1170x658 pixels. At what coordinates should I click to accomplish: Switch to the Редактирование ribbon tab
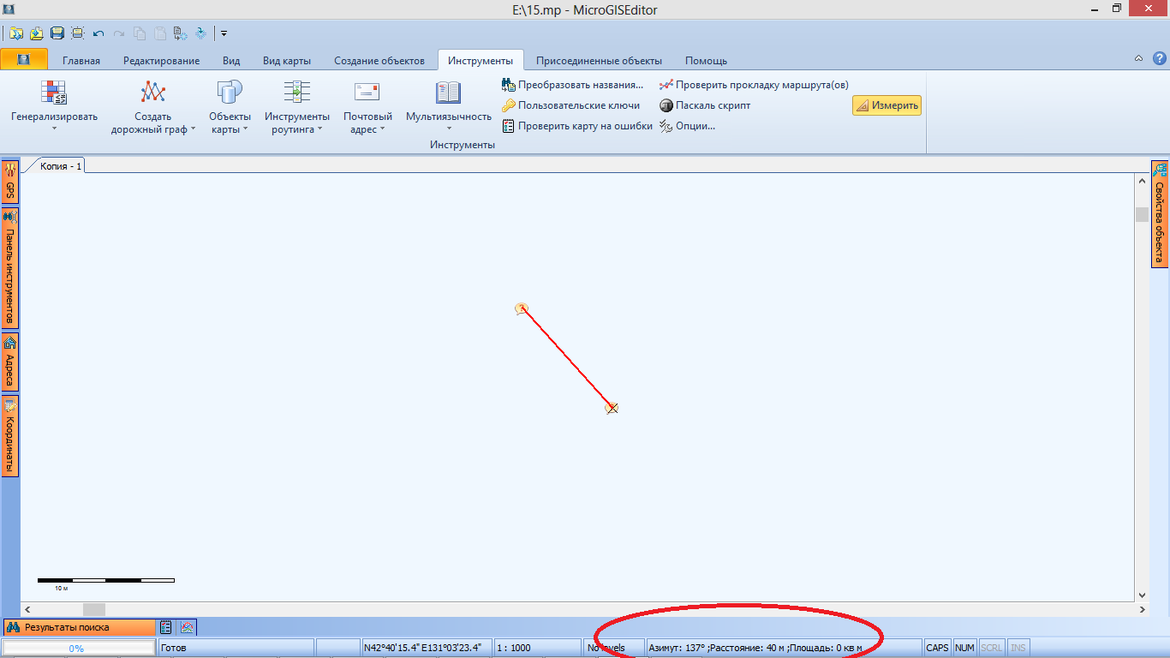click(x=161, y=61)
